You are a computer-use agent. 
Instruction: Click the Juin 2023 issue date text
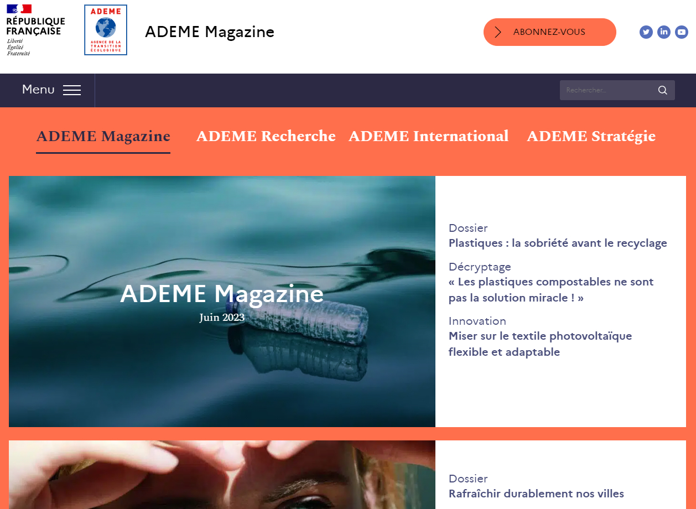[222, 318]
